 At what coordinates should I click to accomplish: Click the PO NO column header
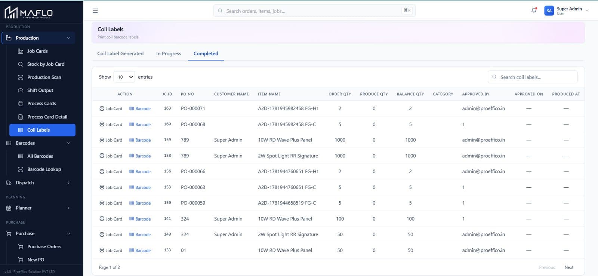coord(187,94)
